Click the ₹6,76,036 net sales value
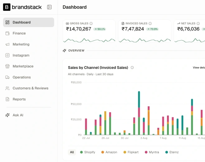 tap(188, 29)
